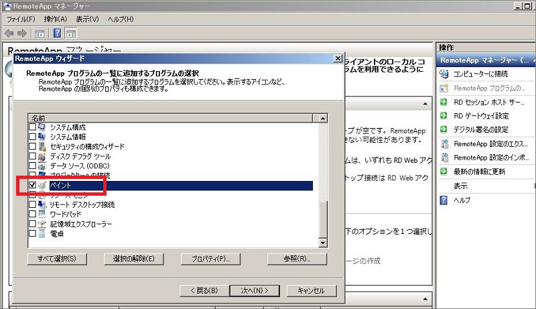Image resolution: width=536 pixels, height=309 pixels.
Task: Click the コンピューターに接続 icon in actions pane
Action: point(444,74)
